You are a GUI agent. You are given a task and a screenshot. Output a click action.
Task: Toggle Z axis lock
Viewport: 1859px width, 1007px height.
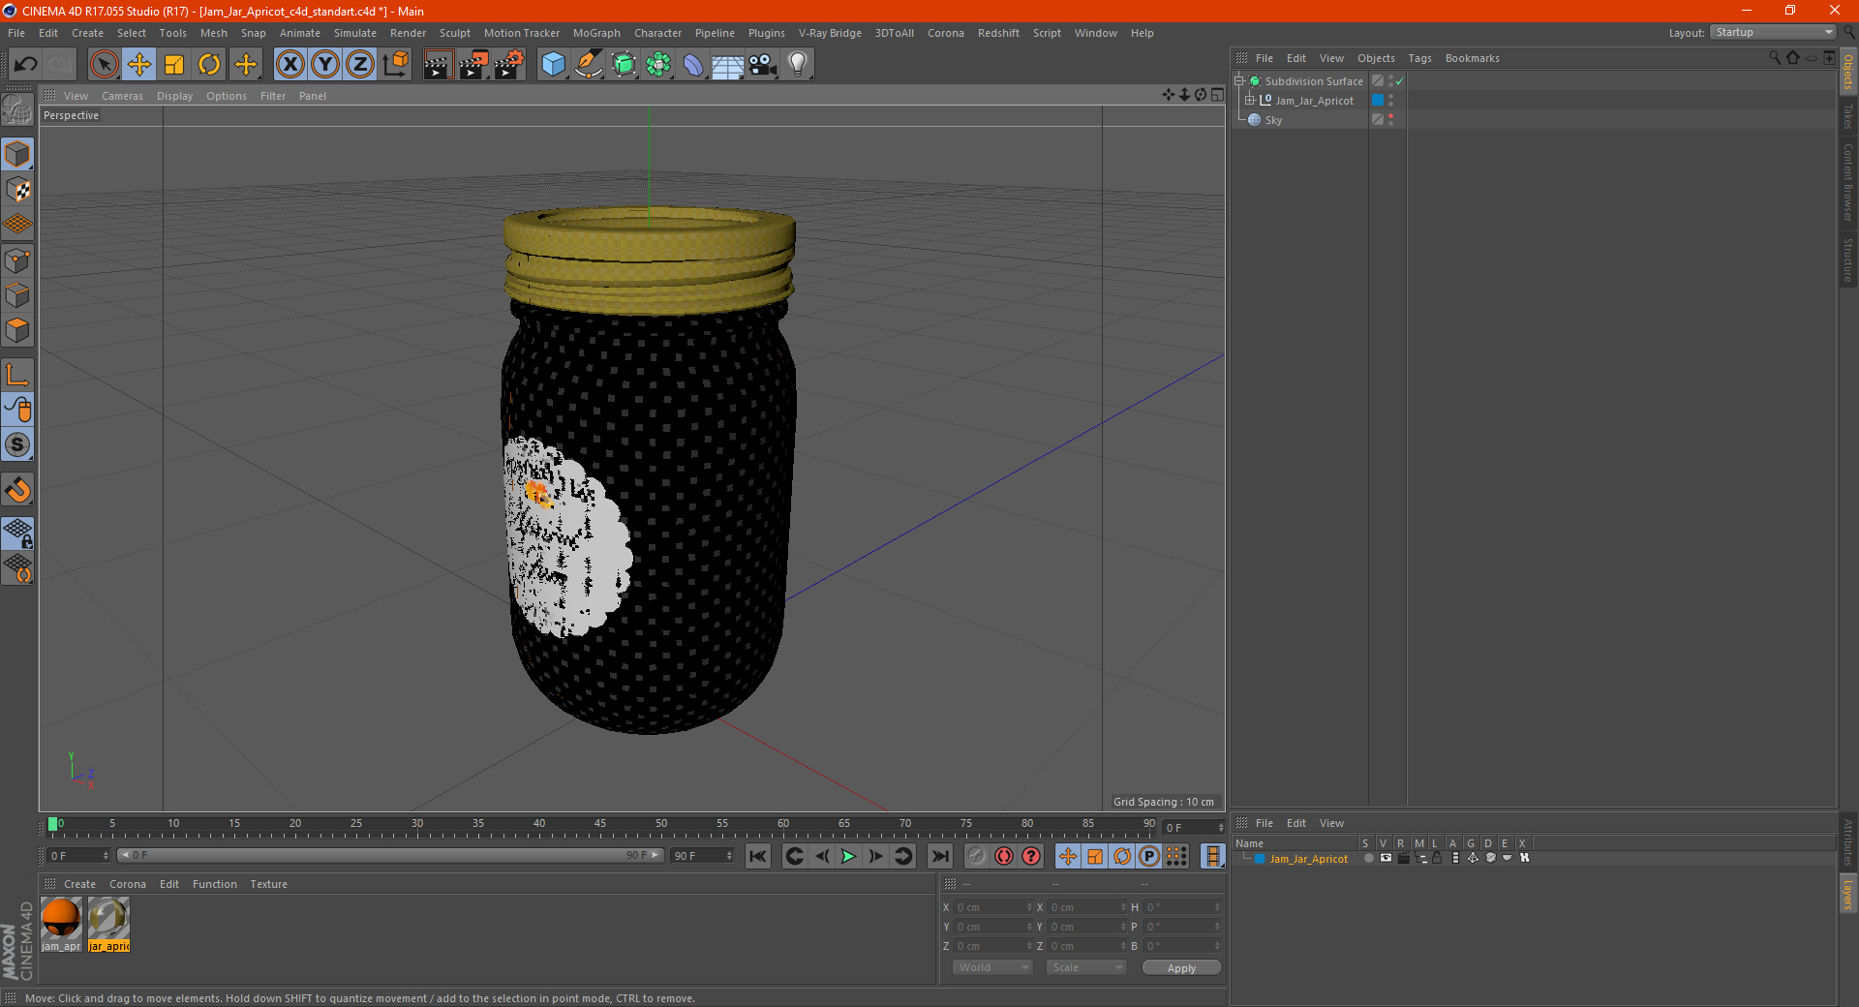(360, 65)
